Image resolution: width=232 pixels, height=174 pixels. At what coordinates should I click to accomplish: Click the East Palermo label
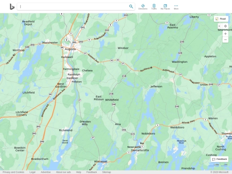(173, 26)
